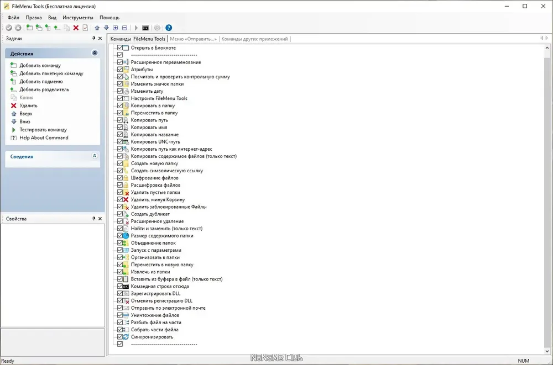Click the icon next to Удалить, минуя Корзину
The width and height of the screenshot is (553, 365).
tap(126, 200)
